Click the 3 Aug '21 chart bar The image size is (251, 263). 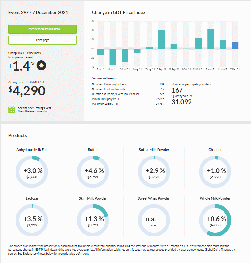(137, 51)
